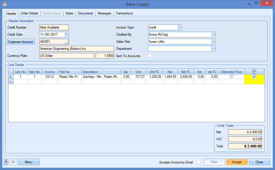This screenshot has height=170, width=275.
Task: Open the Credit Date calendar dropdown
Action: tap(67, 35)
